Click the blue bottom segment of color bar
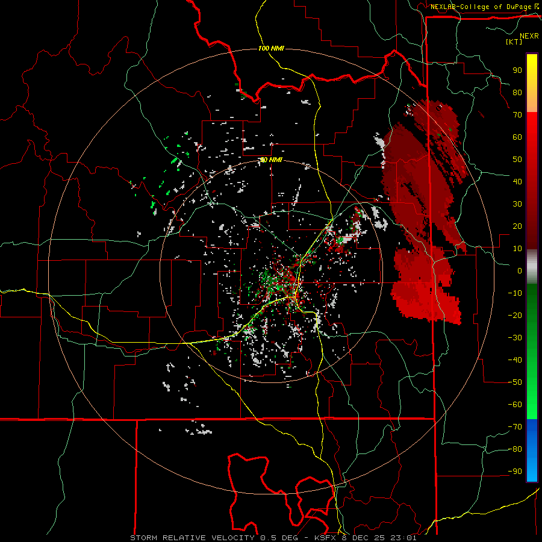 pos(532,450)
